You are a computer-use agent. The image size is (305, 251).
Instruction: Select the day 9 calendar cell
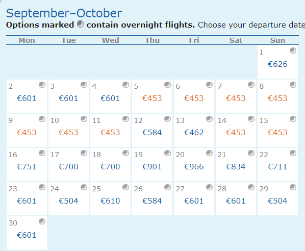tap(27, 131)
